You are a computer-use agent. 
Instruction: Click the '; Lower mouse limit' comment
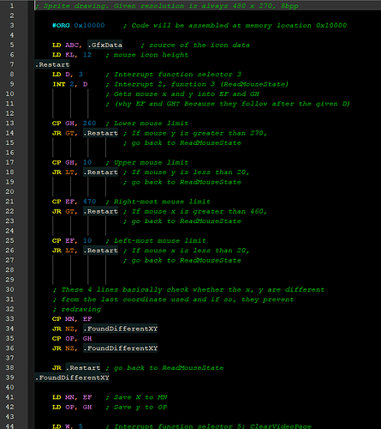(146, 124)
